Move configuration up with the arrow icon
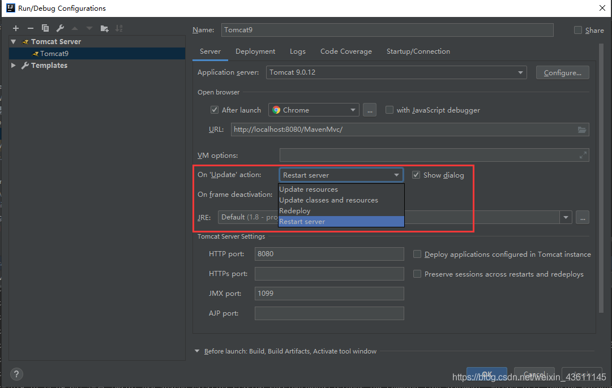The height and width of the screenshot is (388, 612). (75, 28)
